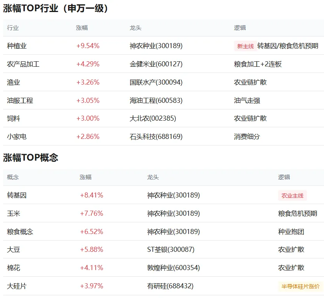Viewport: 324px width, 298px height.
Task: Click the 新主线 tag
Action: point(245,46)
